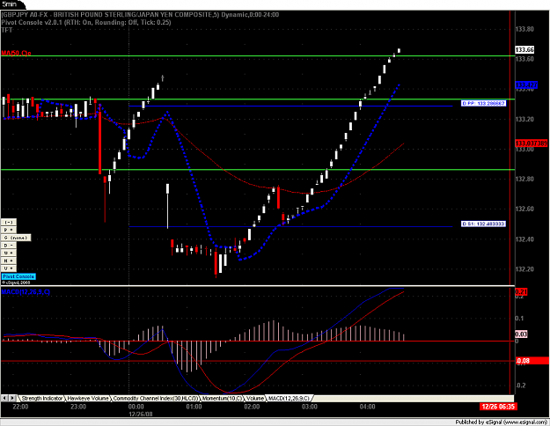The width and height of the screenshot is (550, 426).
Task: Click the red MA(50,C) study label
Action: [x=16, y=54]
